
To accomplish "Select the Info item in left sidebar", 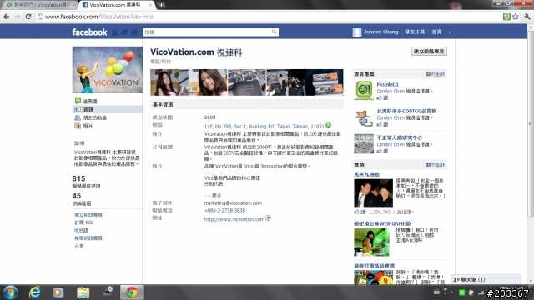I will click(108, 109).
